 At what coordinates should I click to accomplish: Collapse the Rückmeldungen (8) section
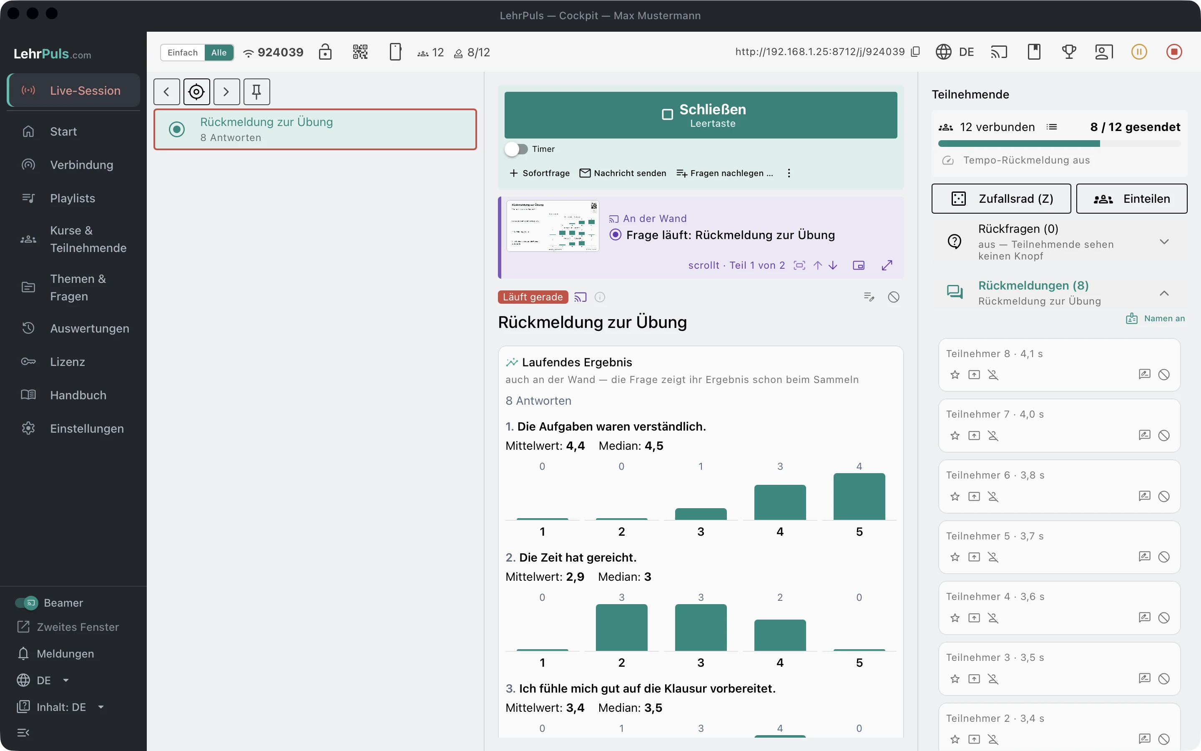coord(1164,293)
